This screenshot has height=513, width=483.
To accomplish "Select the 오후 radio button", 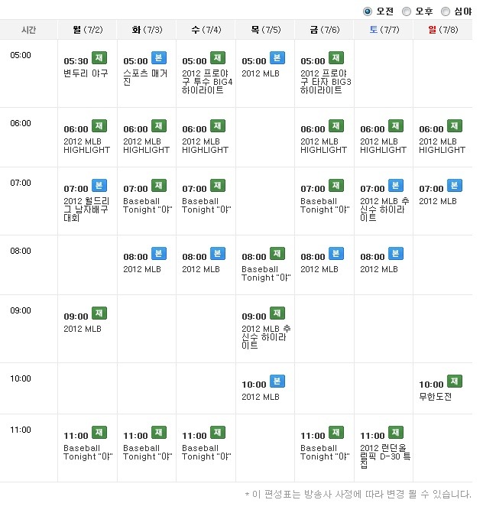I will click(407, 11).
